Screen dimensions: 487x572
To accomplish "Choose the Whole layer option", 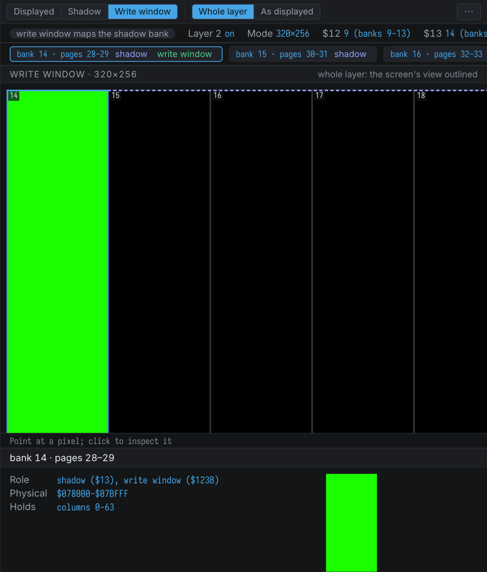I will [223, 11].
